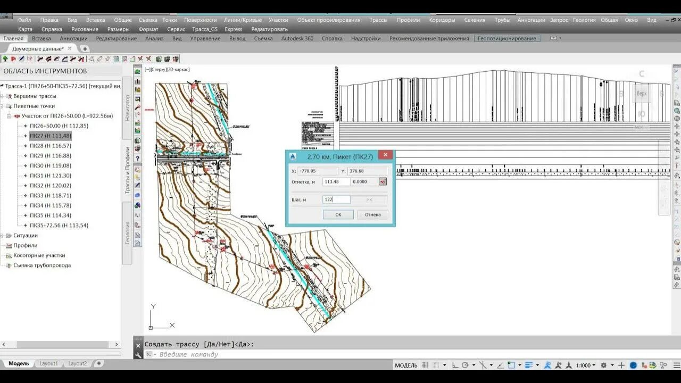Click topmost green terrain icon in vertical toolbar
The height and width of the screenshot is (383, 681).
tap(137, 71)
